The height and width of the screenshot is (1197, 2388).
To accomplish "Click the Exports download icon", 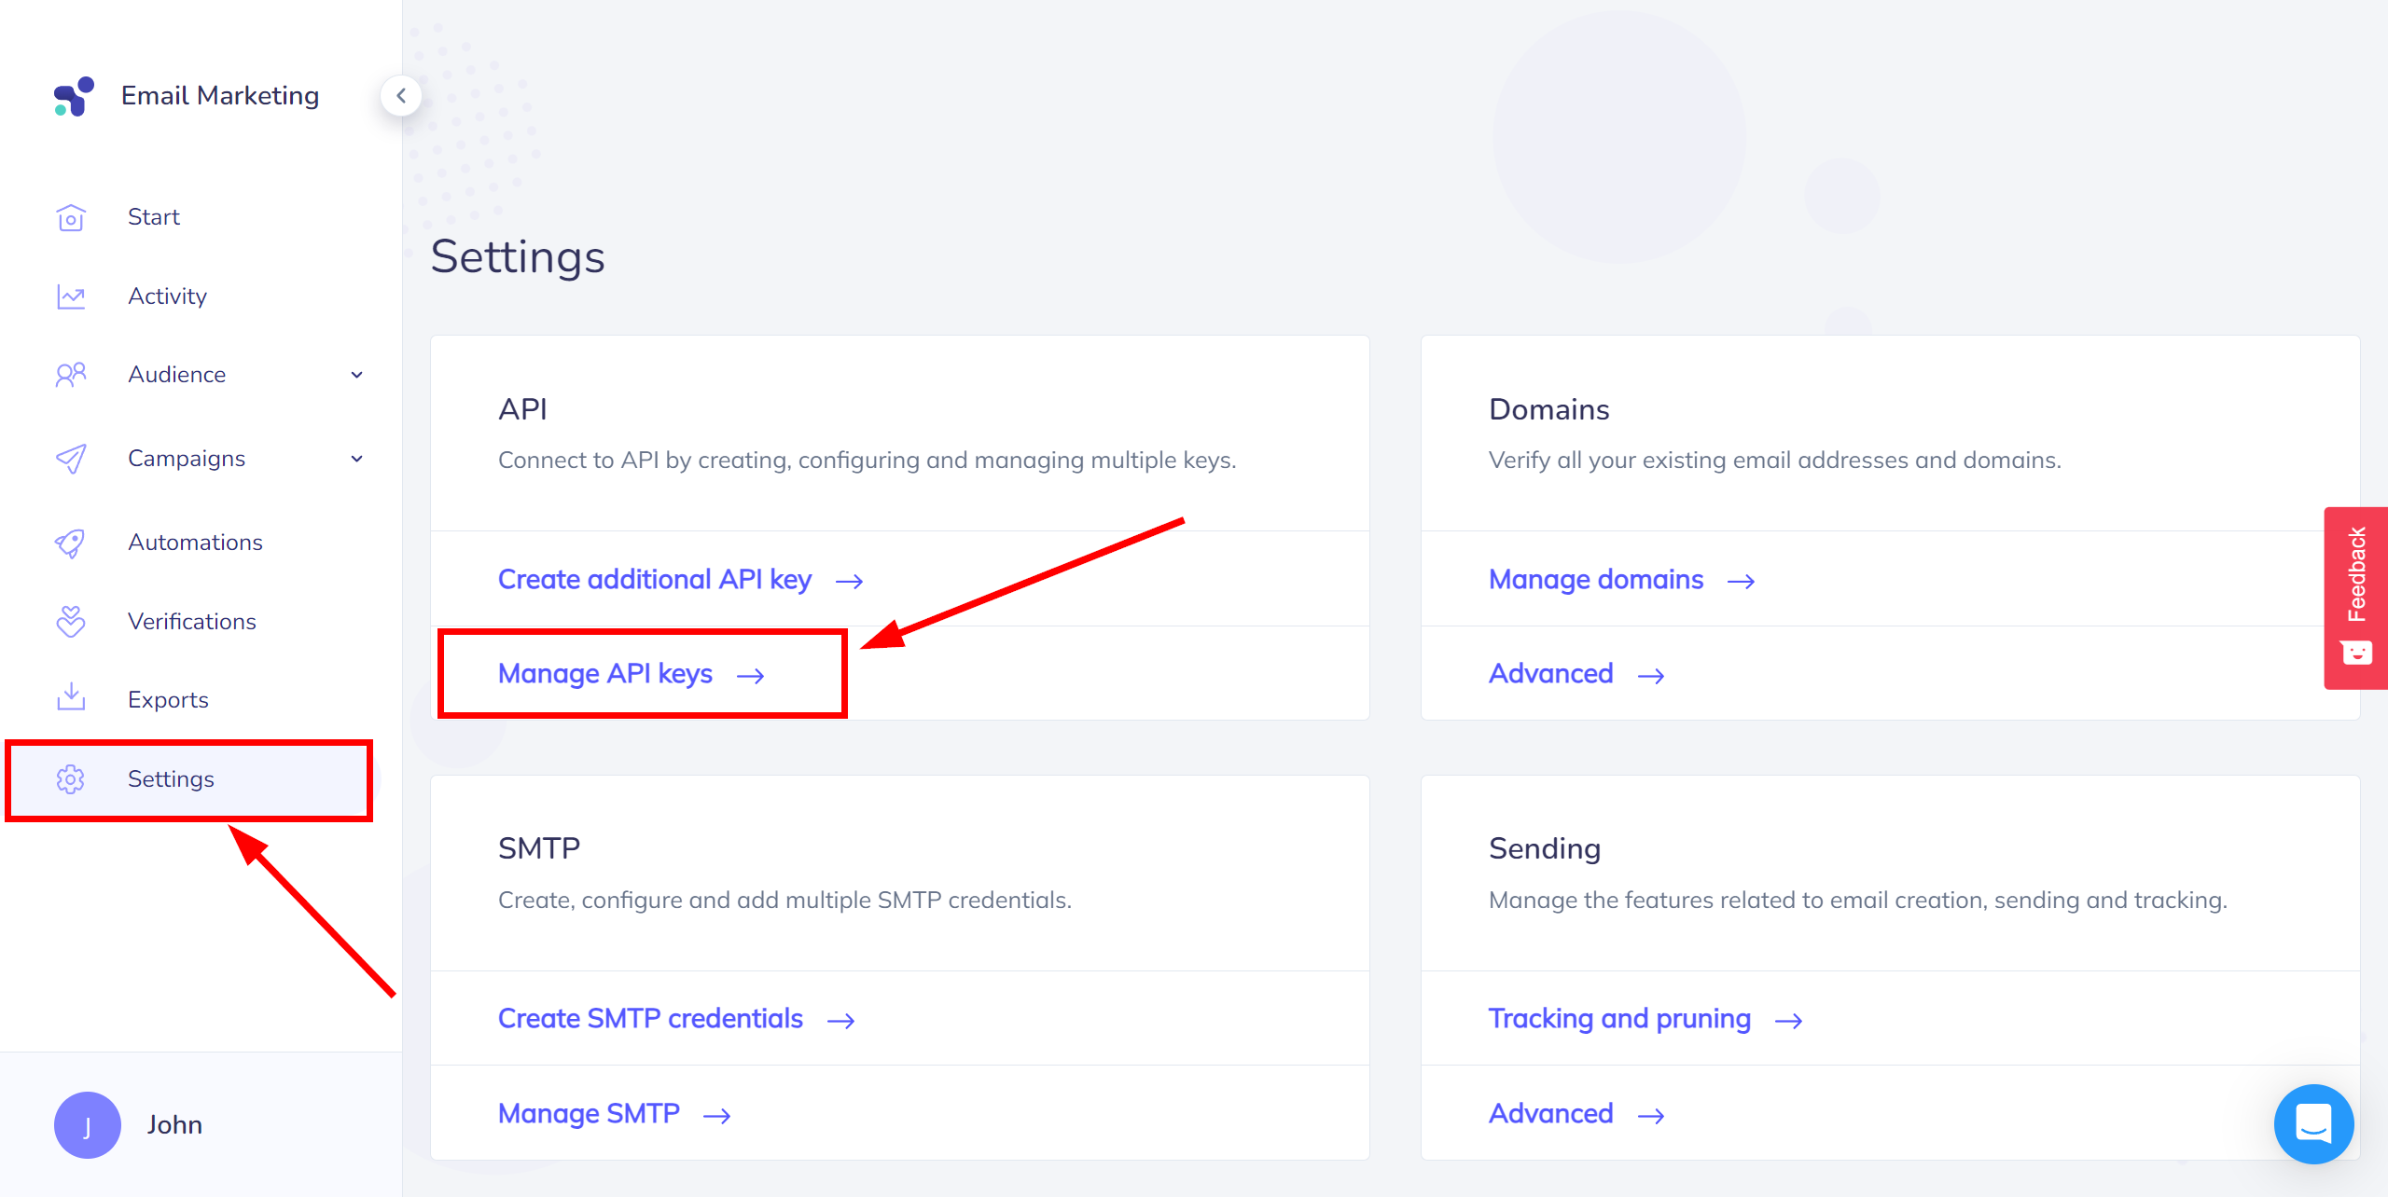I will pos(70,699).
